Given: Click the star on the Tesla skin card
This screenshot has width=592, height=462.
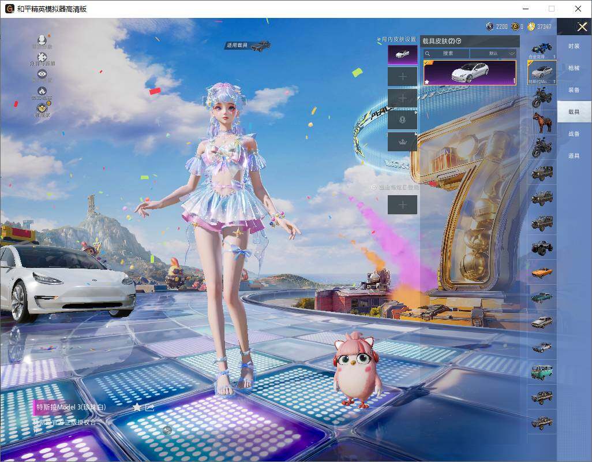Looking at the screenshot, I should pyautogui.click(x=427, y=81).
